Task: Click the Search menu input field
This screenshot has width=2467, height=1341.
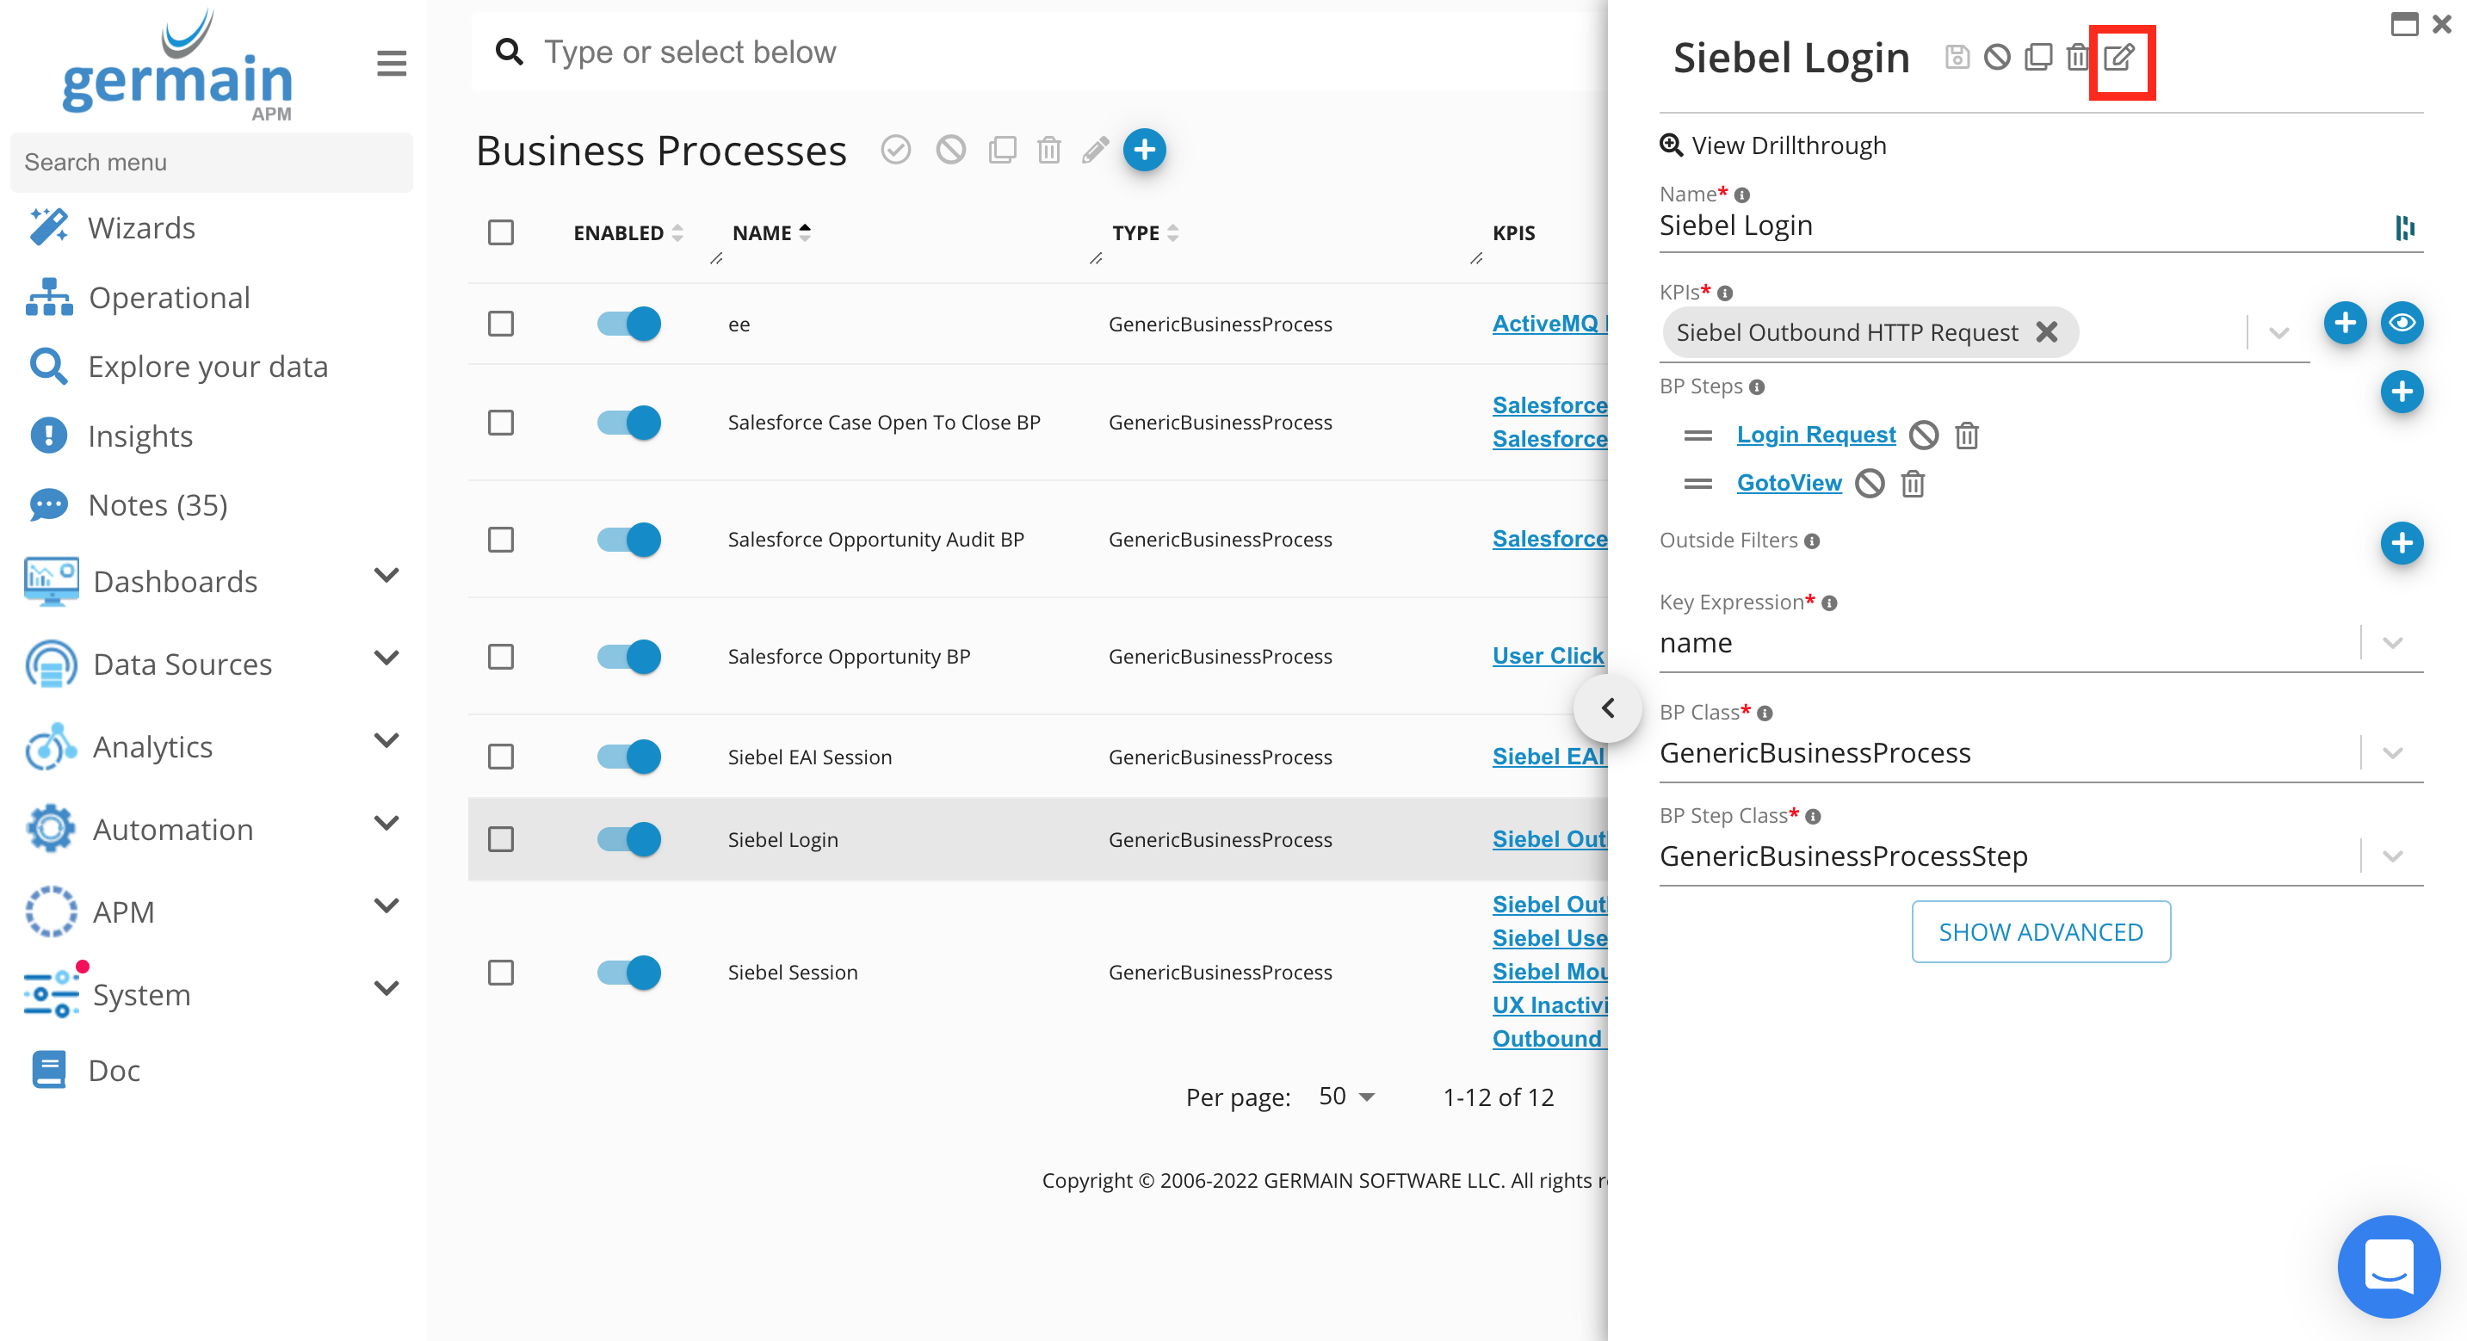Action: (x=211, y=162)
